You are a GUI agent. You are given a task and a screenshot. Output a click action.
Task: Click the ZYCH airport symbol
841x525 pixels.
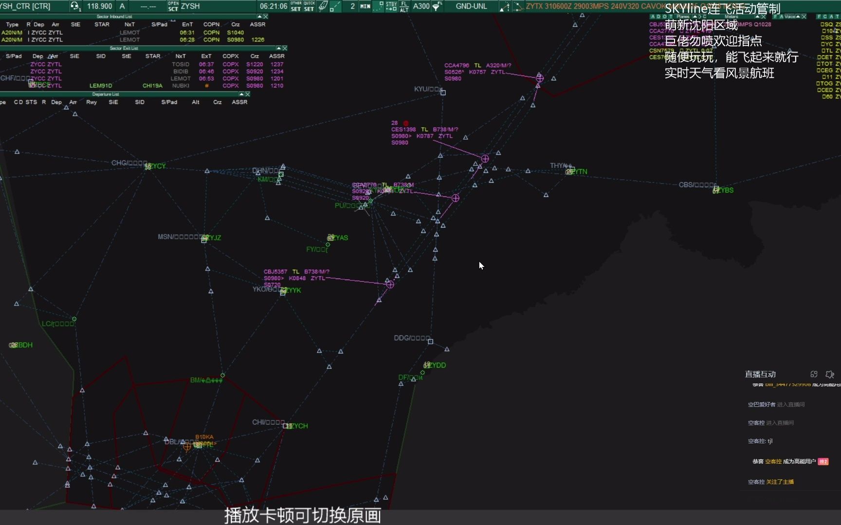288,426
